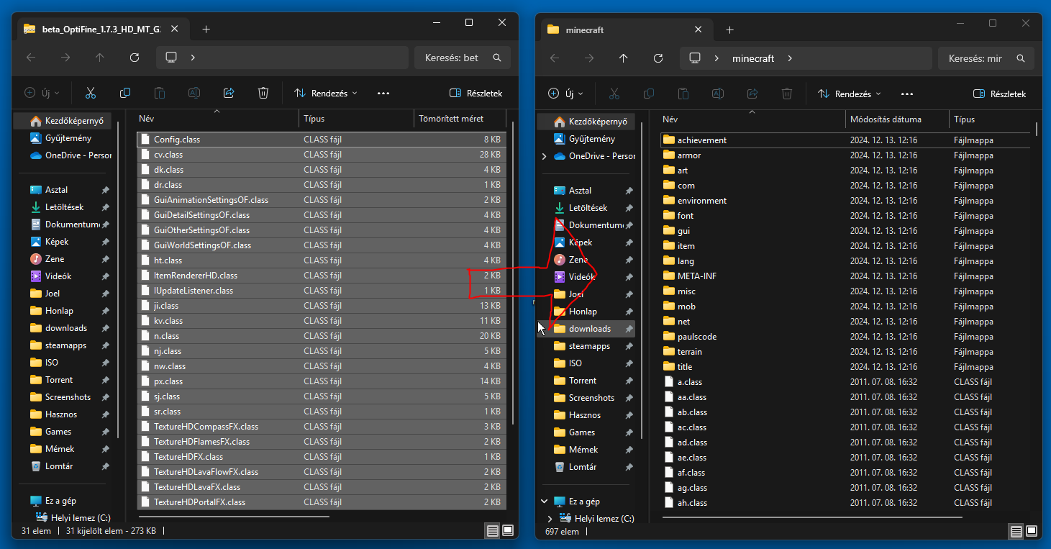Share selected files in the OptiFine window
Viewport: 1051px width, 549px height.
229,93
